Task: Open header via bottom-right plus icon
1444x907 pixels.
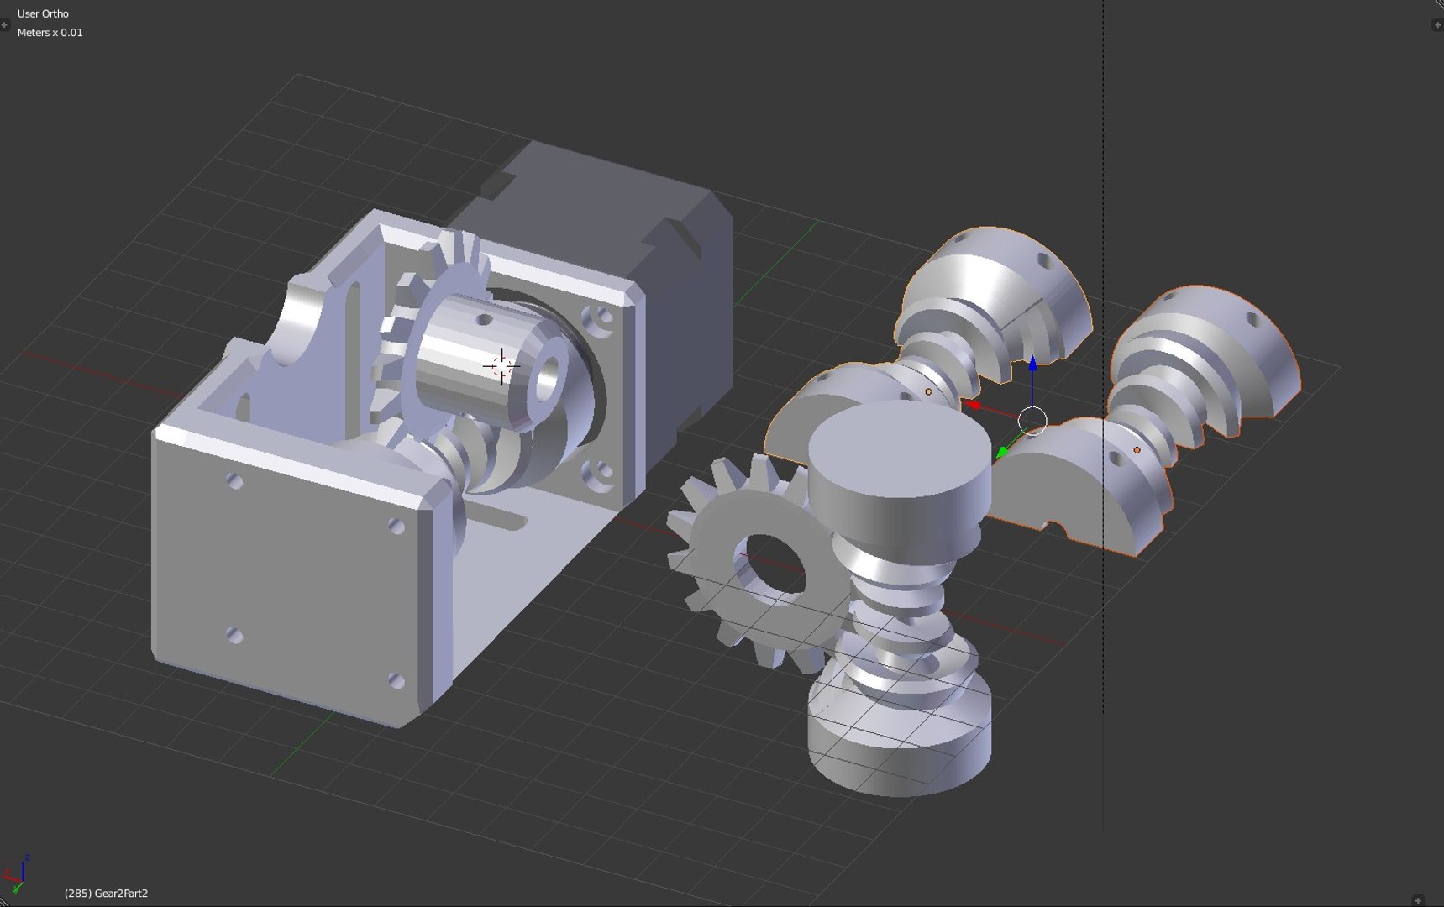Action: [1418, 900]
